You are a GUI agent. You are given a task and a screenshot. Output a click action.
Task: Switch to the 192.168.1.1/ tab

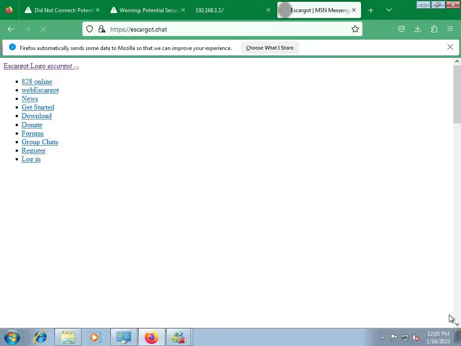click(x=232, y=10)
